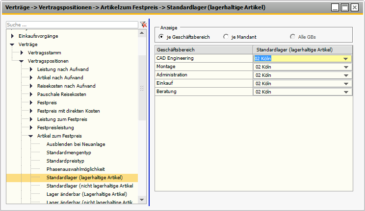Click the clear search filter icon
Screen dimensions: 365x211
pos(143,24)
